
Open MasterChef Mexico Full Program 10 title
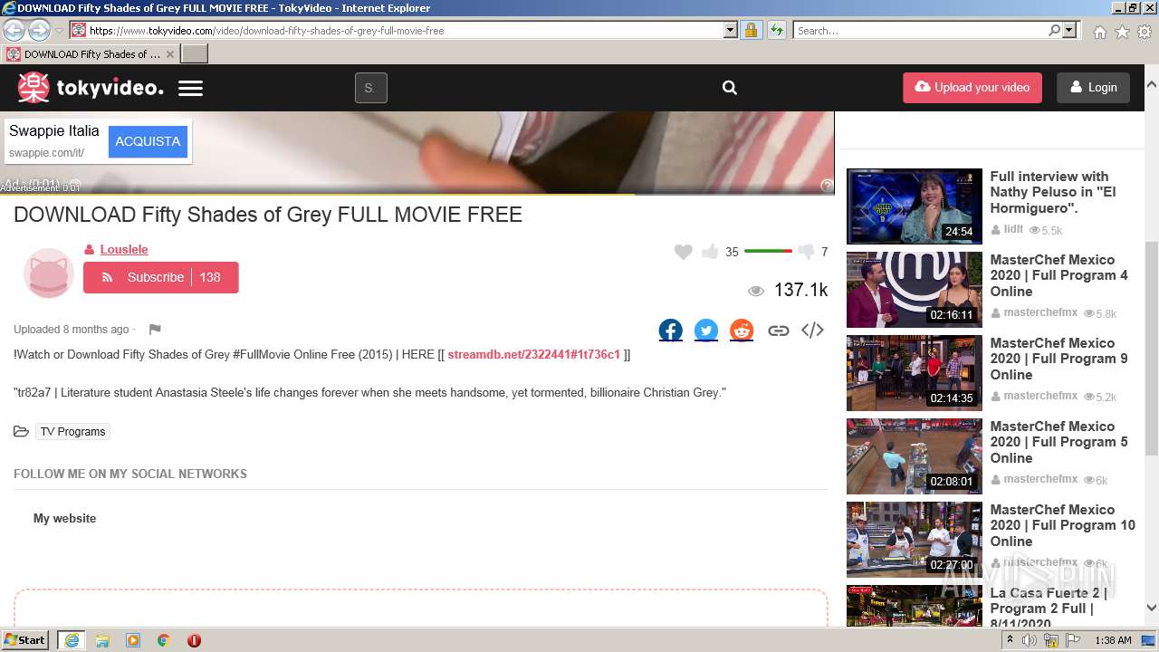(1062, 525)
